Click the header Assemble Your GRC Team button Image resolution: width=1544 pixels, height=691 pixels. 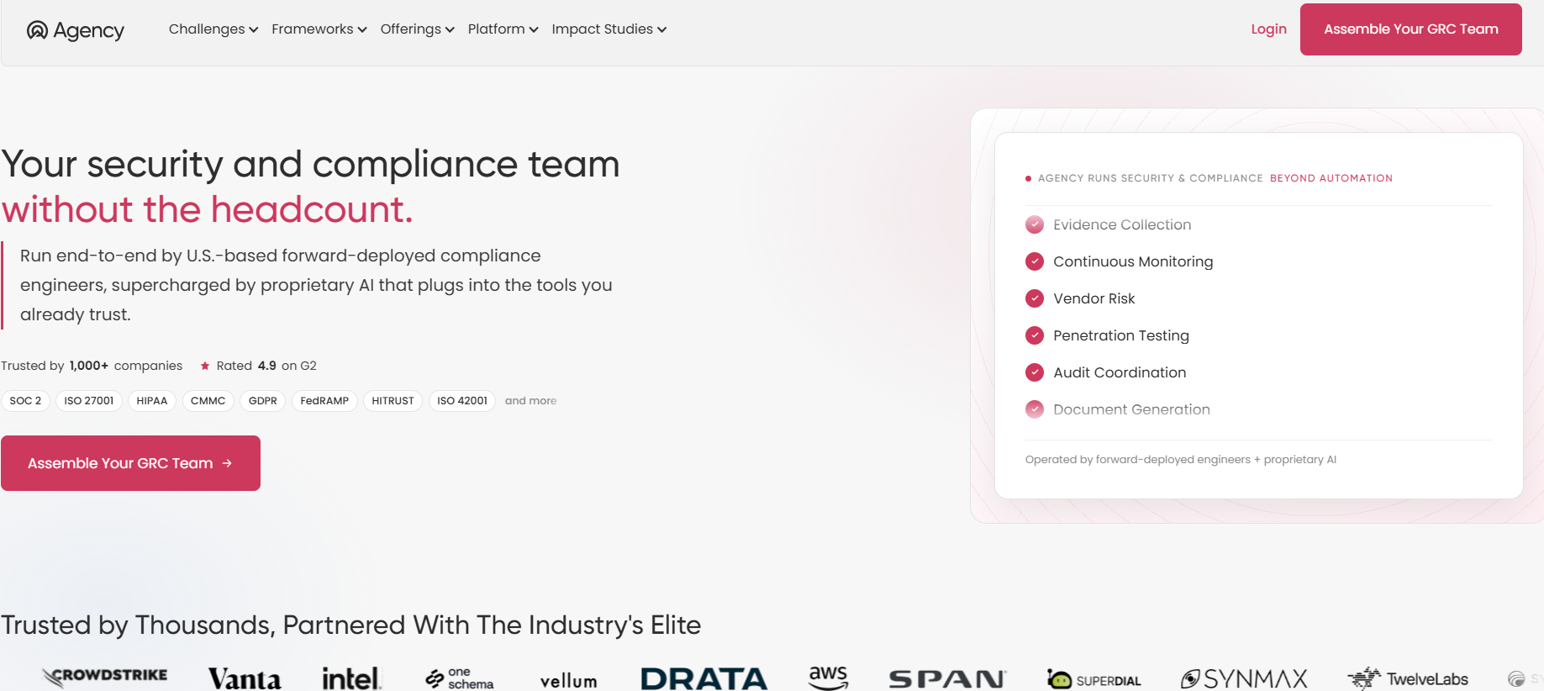click(x=1410, y=29)
